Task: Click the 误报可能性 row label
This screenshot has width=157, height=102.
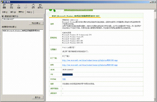Action: point(54,89)
